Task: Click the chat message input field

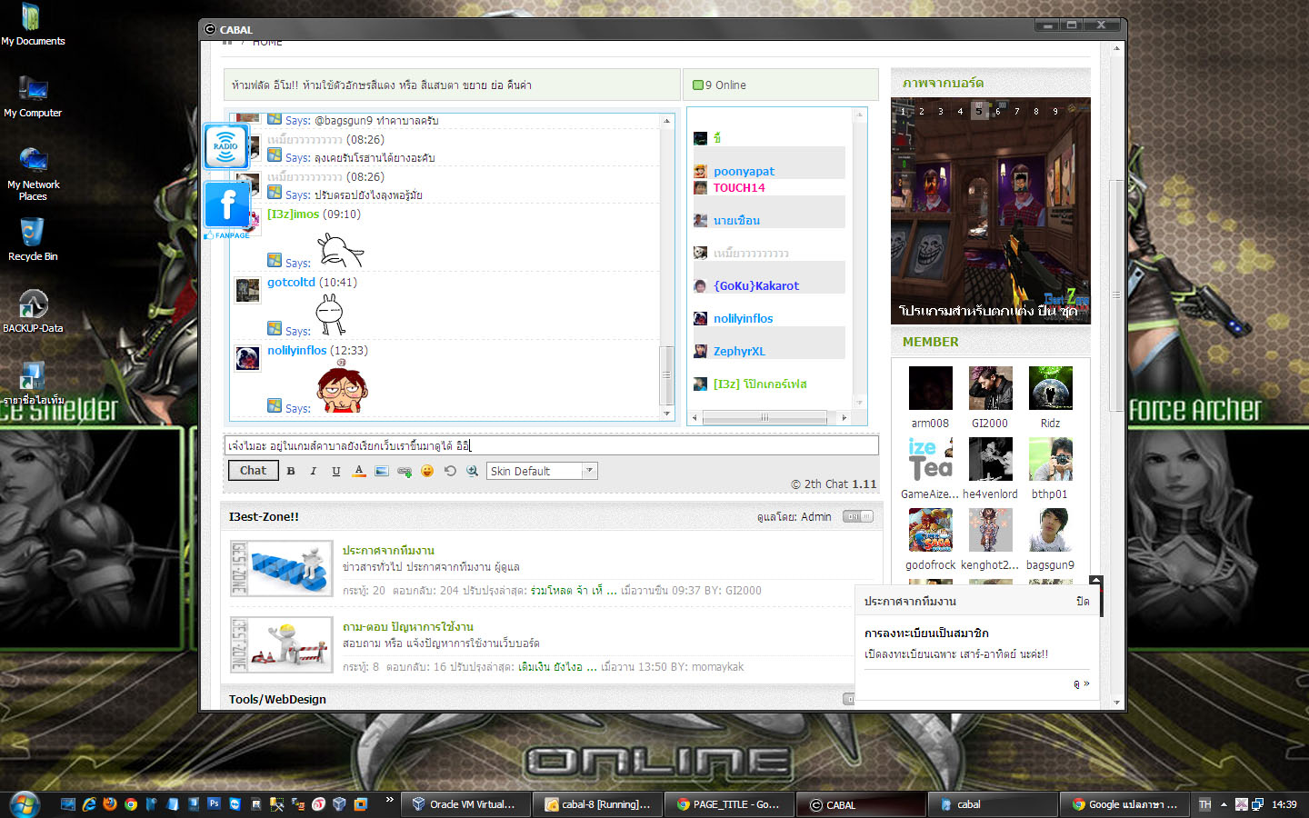Action: (x=552, y=445)
